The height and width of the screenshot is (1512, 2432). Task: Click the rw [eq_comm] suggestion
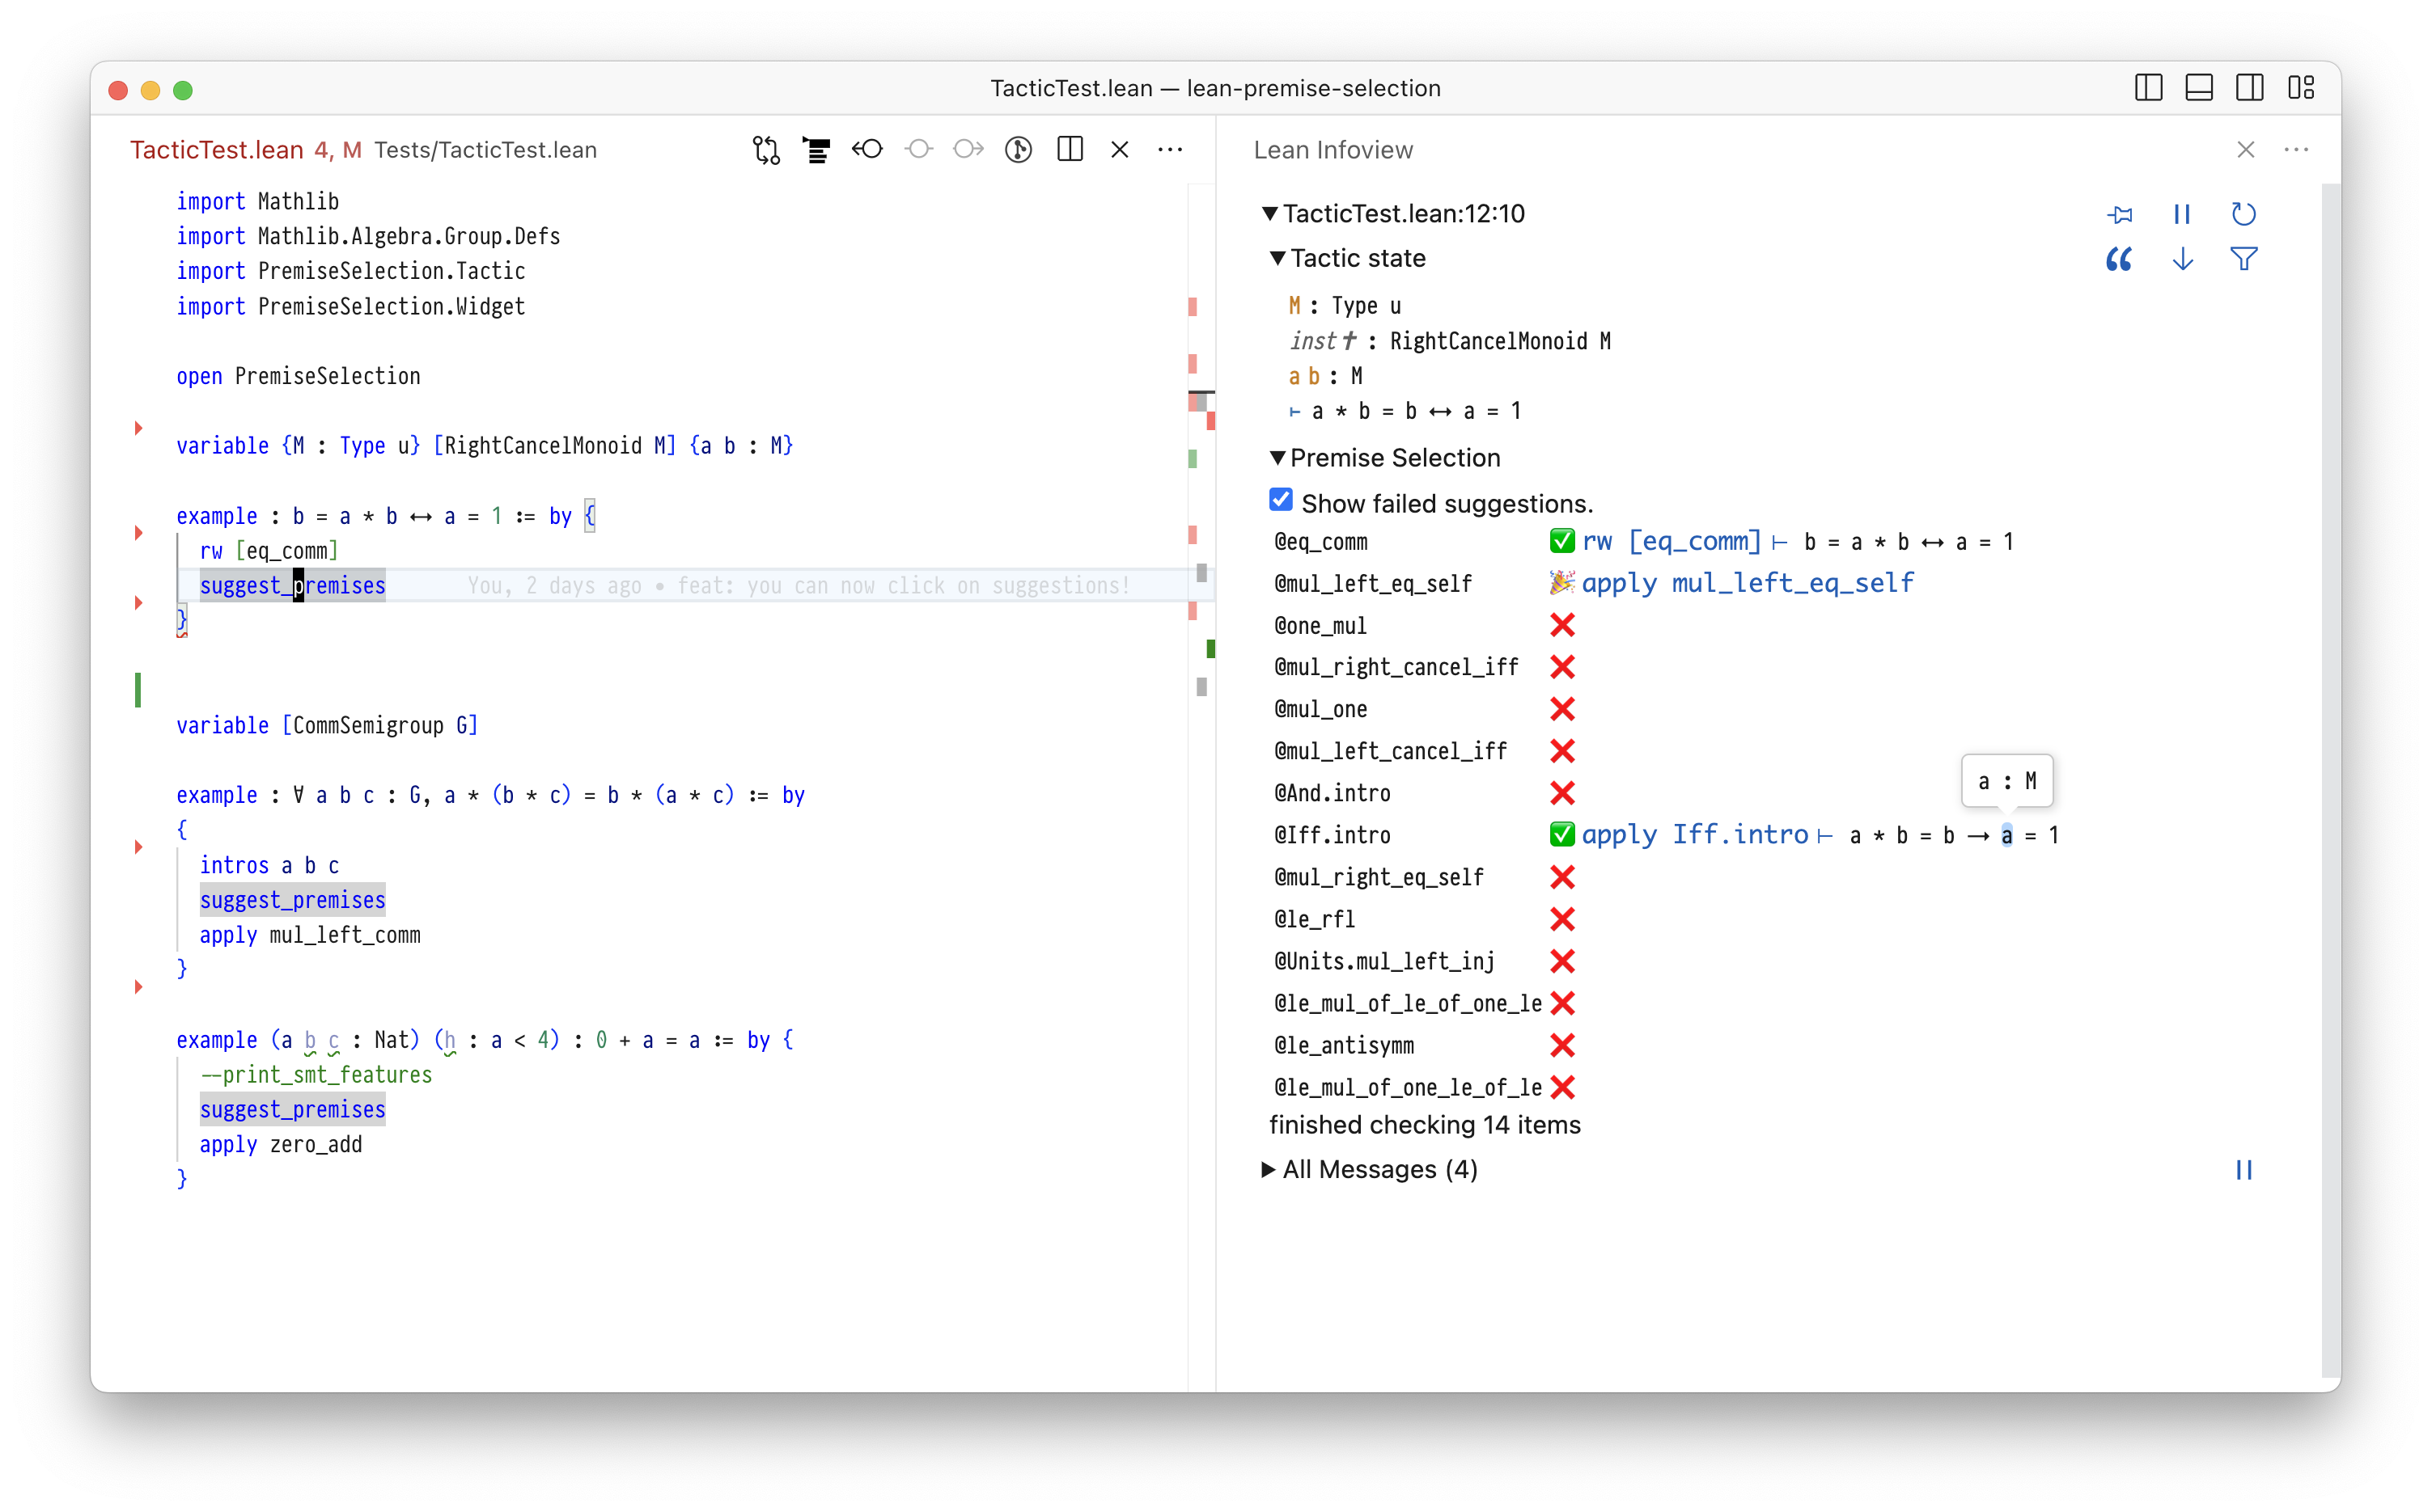(1671, 541)
